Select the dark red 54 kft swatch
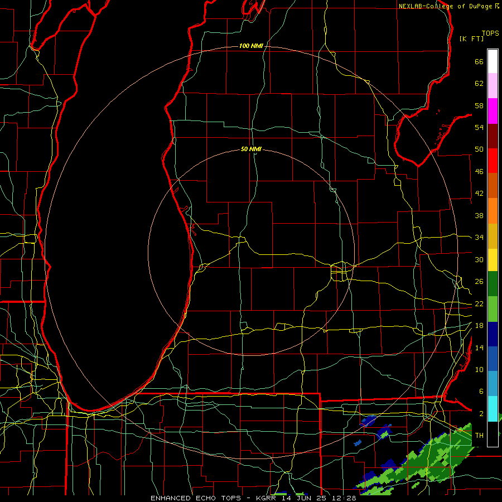Viewport: 502px width, 502px height. [x=493, y=136]
